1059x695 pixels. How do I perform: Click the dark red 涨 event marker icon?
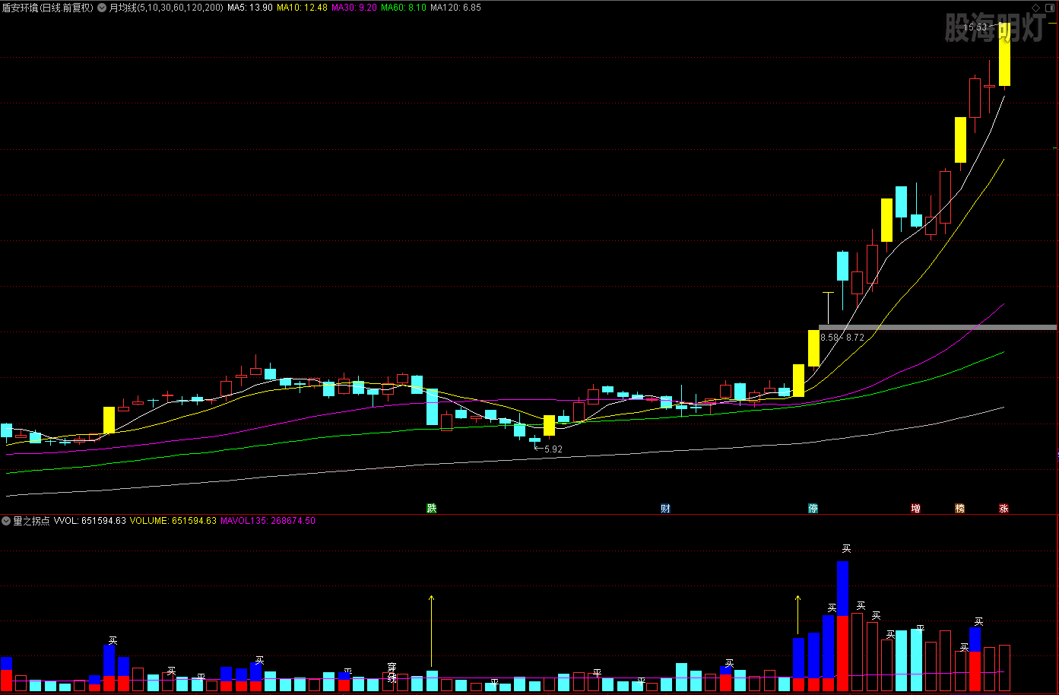[x=1004, y=508]
